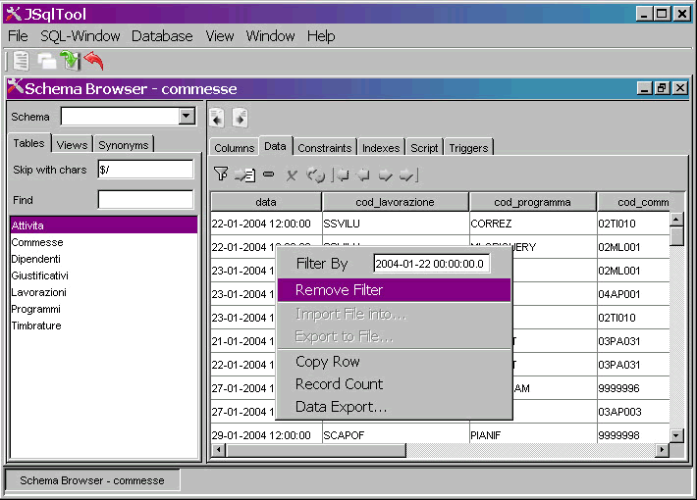Click the red rollback arrow icon
The height and width of the screenshot is (500, 697).
tap(94, 61)
